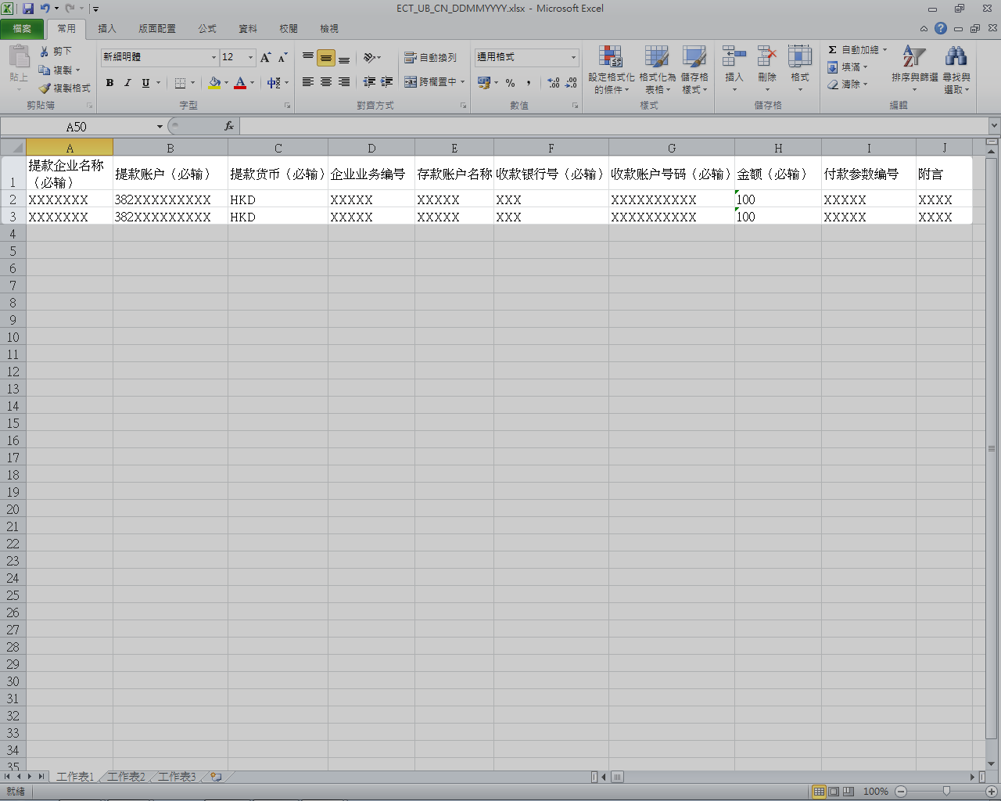Click the Format Painter (複製格式) icon
The image size is (1001, 801).
(x=45, y=88)
